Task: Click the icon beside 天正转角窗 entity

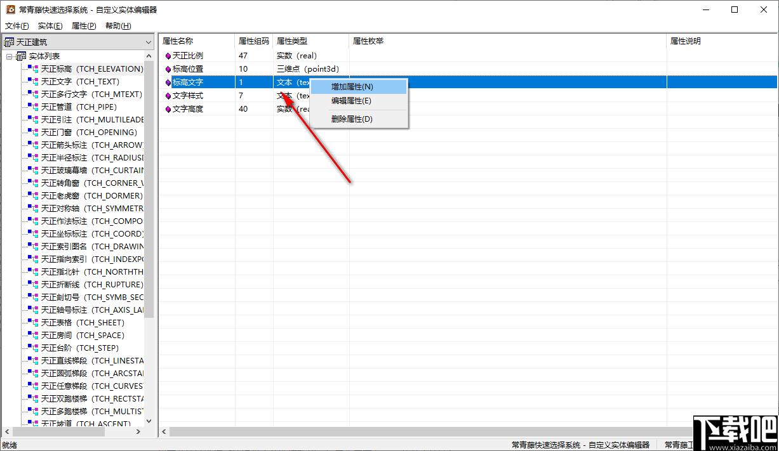Action: click(x=33, y=183)
